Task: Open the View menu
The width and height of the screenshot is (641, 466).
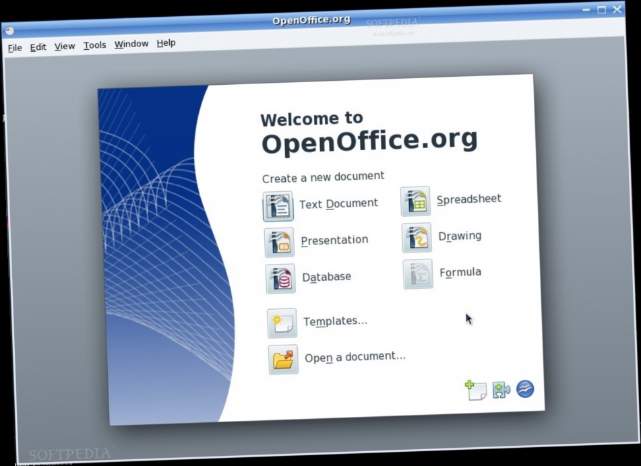Action: 64,46
